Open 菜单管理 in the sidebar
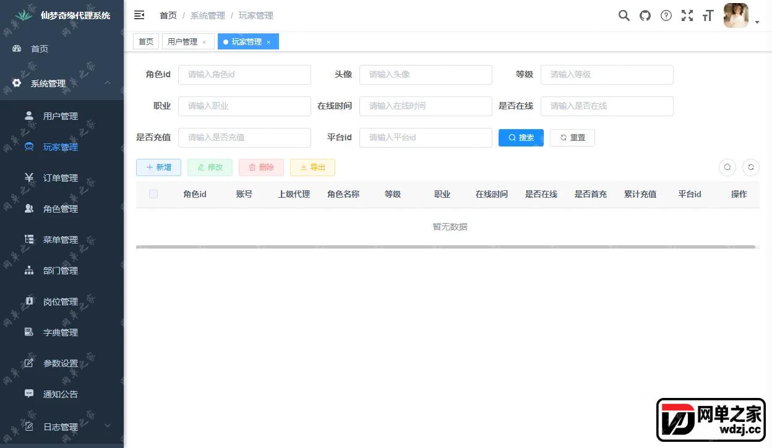 62,240
